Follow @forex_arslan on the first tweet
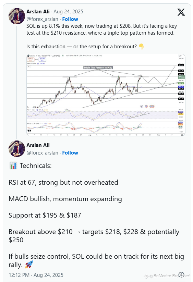The height and width of the screenshot is (282, 193). 70,19
